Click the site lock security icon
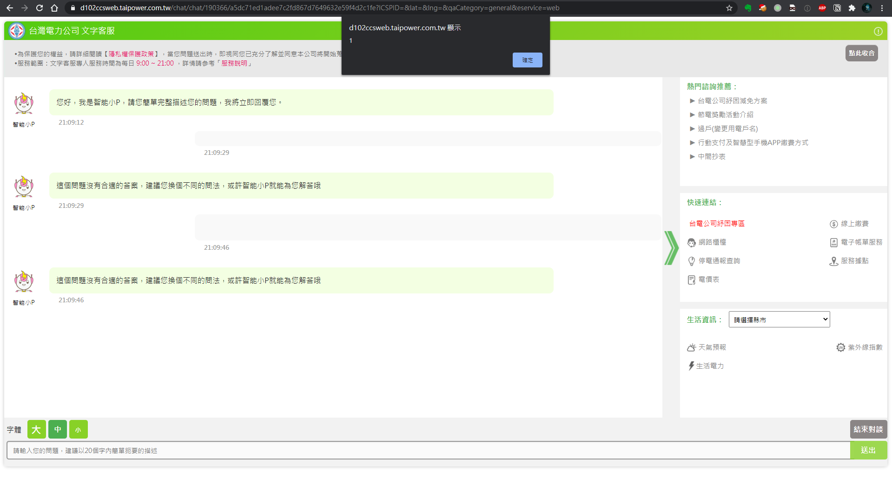The height and width of the screenshot is (486, 892). tap(73, 8)
